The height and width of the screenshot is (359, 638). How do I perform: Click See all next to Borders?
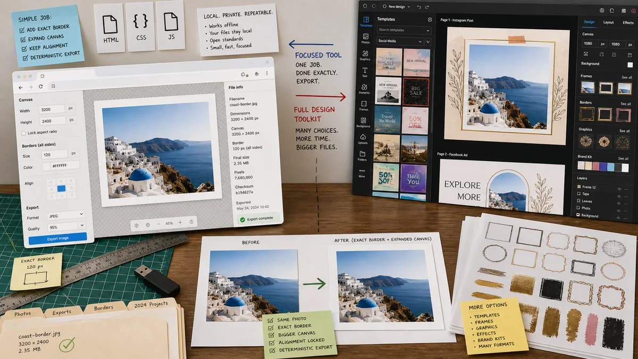tap(625, 104)
